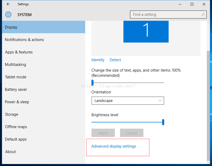
Task: Open the About page
Action: (44, 151)
